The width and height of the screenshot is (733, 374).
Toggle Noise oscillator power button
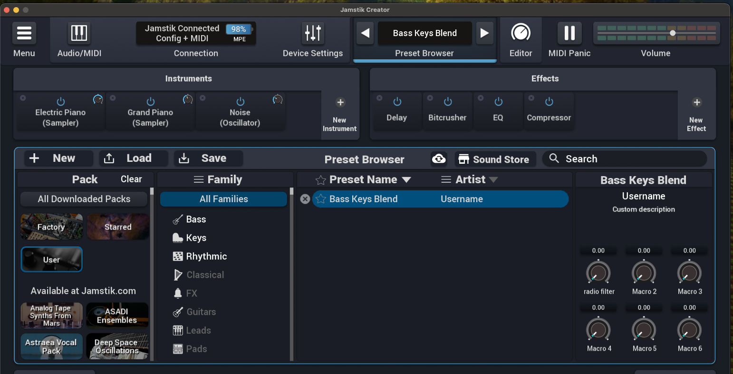(x=241, y=102)
